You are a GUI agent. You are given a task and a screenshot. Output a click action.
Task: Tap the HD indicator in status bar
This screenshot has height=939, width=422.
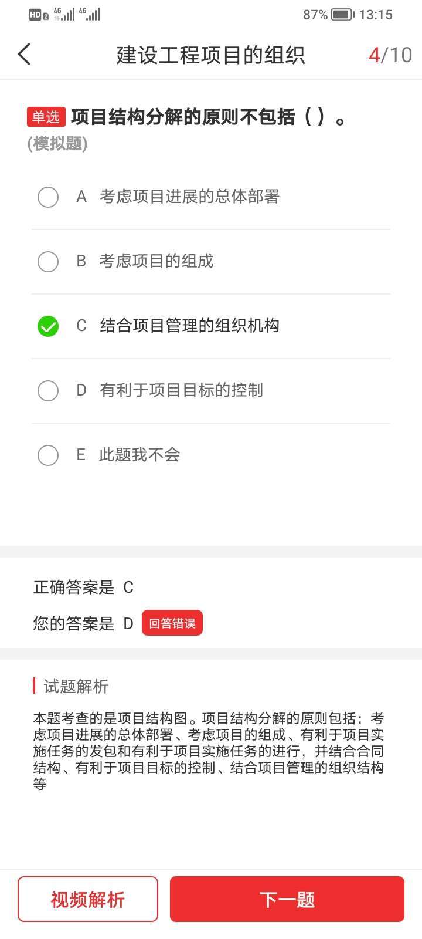(x=35, y=15)
